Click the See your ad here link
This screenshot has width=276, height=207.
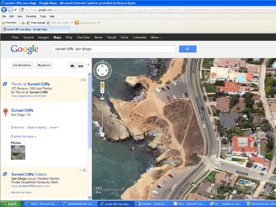(22, 192)
